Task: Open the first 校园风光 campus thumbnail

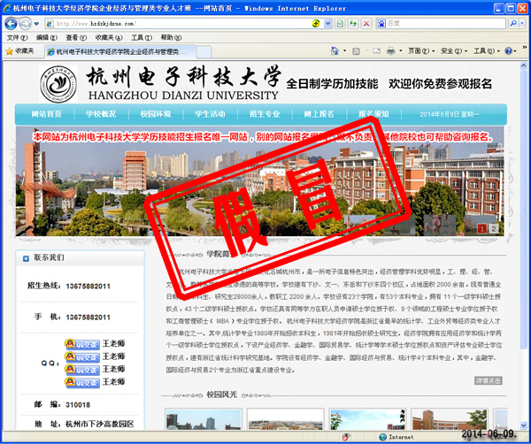Action: point(204,419)
